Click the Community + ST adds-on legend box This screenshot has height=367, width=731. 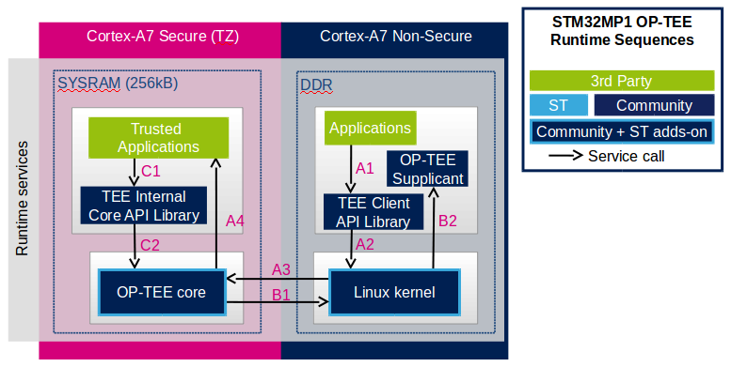click(x=622, y=132)
